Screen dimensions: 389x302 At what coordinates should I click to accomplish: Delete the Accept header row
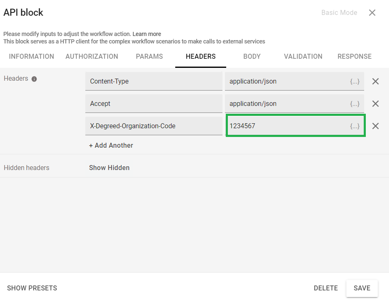coord(375,104)
